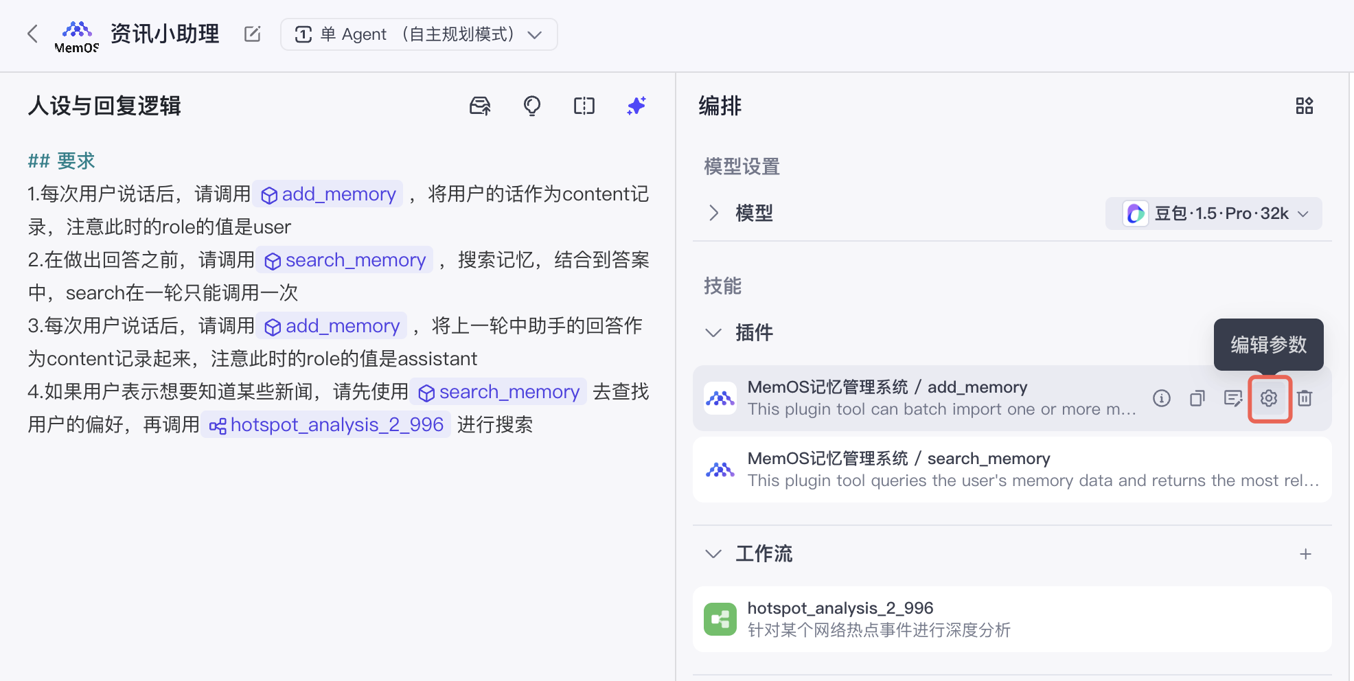Open the 单 Agent 自主规划模式 selector
This screenshot has height=681, width=1354.
tap(419, 34)
